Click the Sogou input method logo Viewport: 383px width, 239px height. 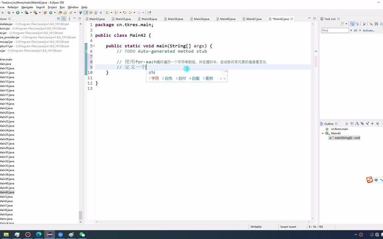pyautogui.click(x=369, y=180)
